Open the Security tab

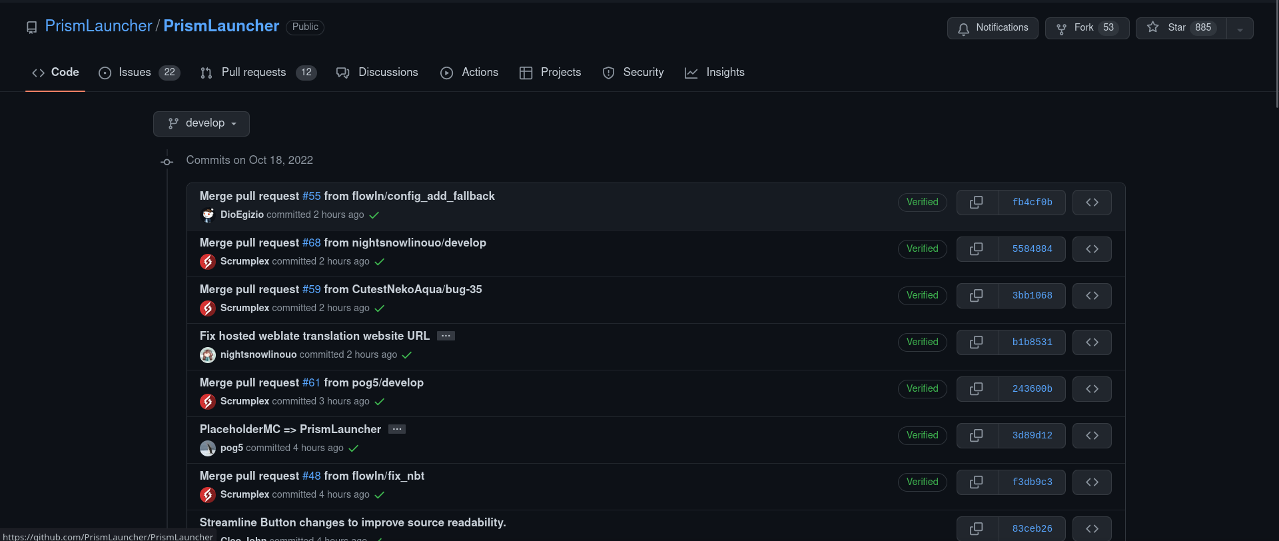click(633, 73)
